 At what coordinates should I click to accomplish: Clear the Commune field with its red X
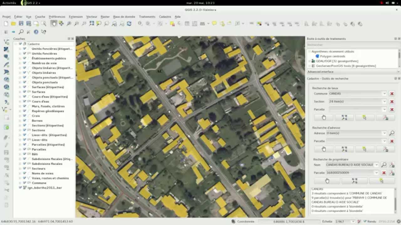point(392,93)
